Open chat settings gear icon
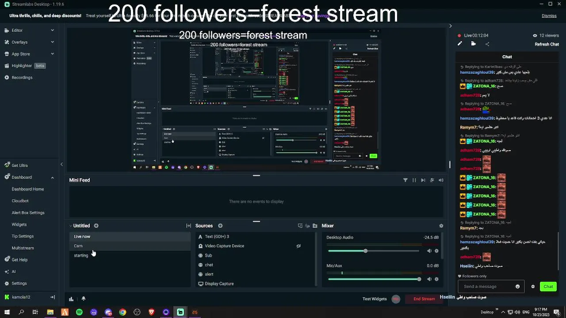 click(533, 287)
